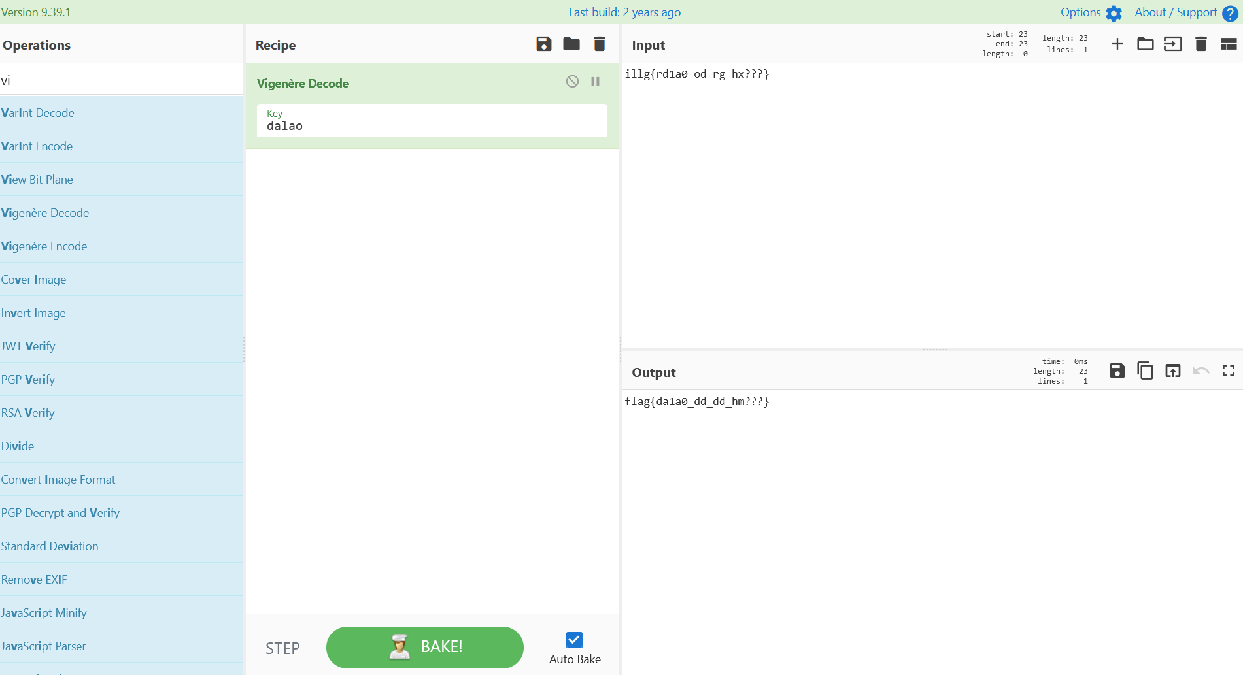Select Vigenère Encode operation
This screenshot has width=1243, height=675.
pos(122,246)
